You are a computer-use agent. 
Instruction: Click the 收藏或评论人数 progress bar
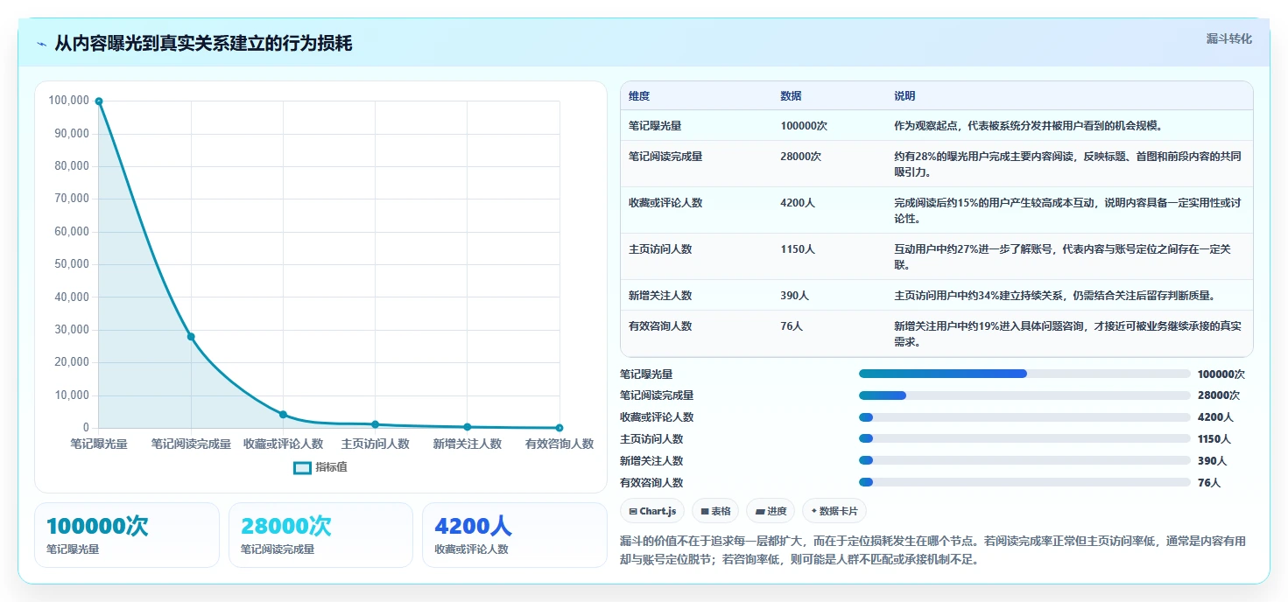(1024, 417)
